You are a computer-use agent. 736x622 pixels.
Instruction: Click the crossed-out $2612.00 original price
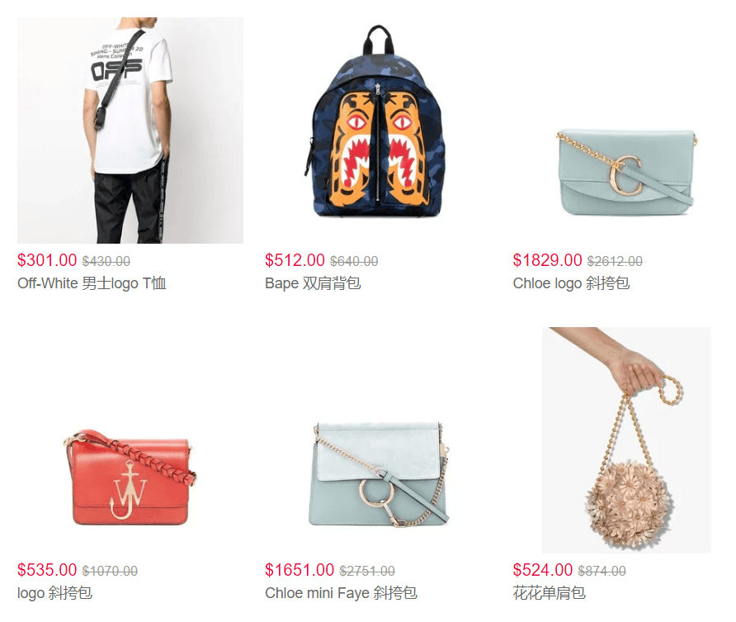tap(615, 261)
